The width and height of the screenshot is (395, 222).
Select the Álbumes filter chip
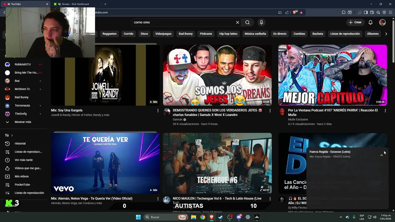(373, 34)
